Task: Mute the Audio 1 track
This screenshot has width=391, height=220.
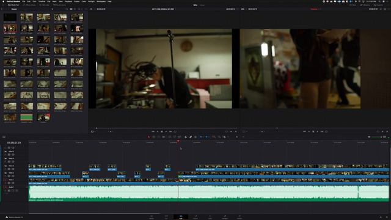Action: click(16, 191)
